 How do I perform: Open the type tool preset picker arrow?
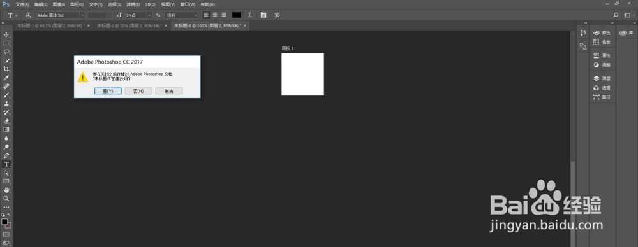click(x=17, y=15)
